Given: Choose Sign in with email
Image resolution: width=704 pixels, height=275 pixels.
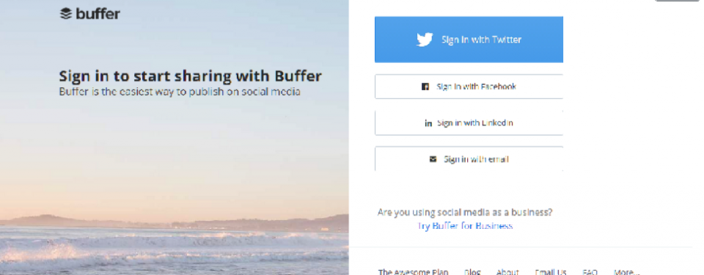Looking at the screenshot, I should point(469,159).
